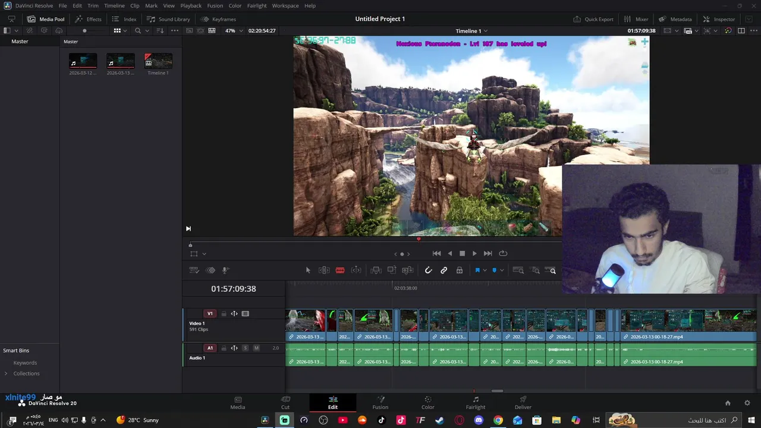761x428 pixels.
Task: Toggle the Position Lock icon
Action: pos(460,270)
